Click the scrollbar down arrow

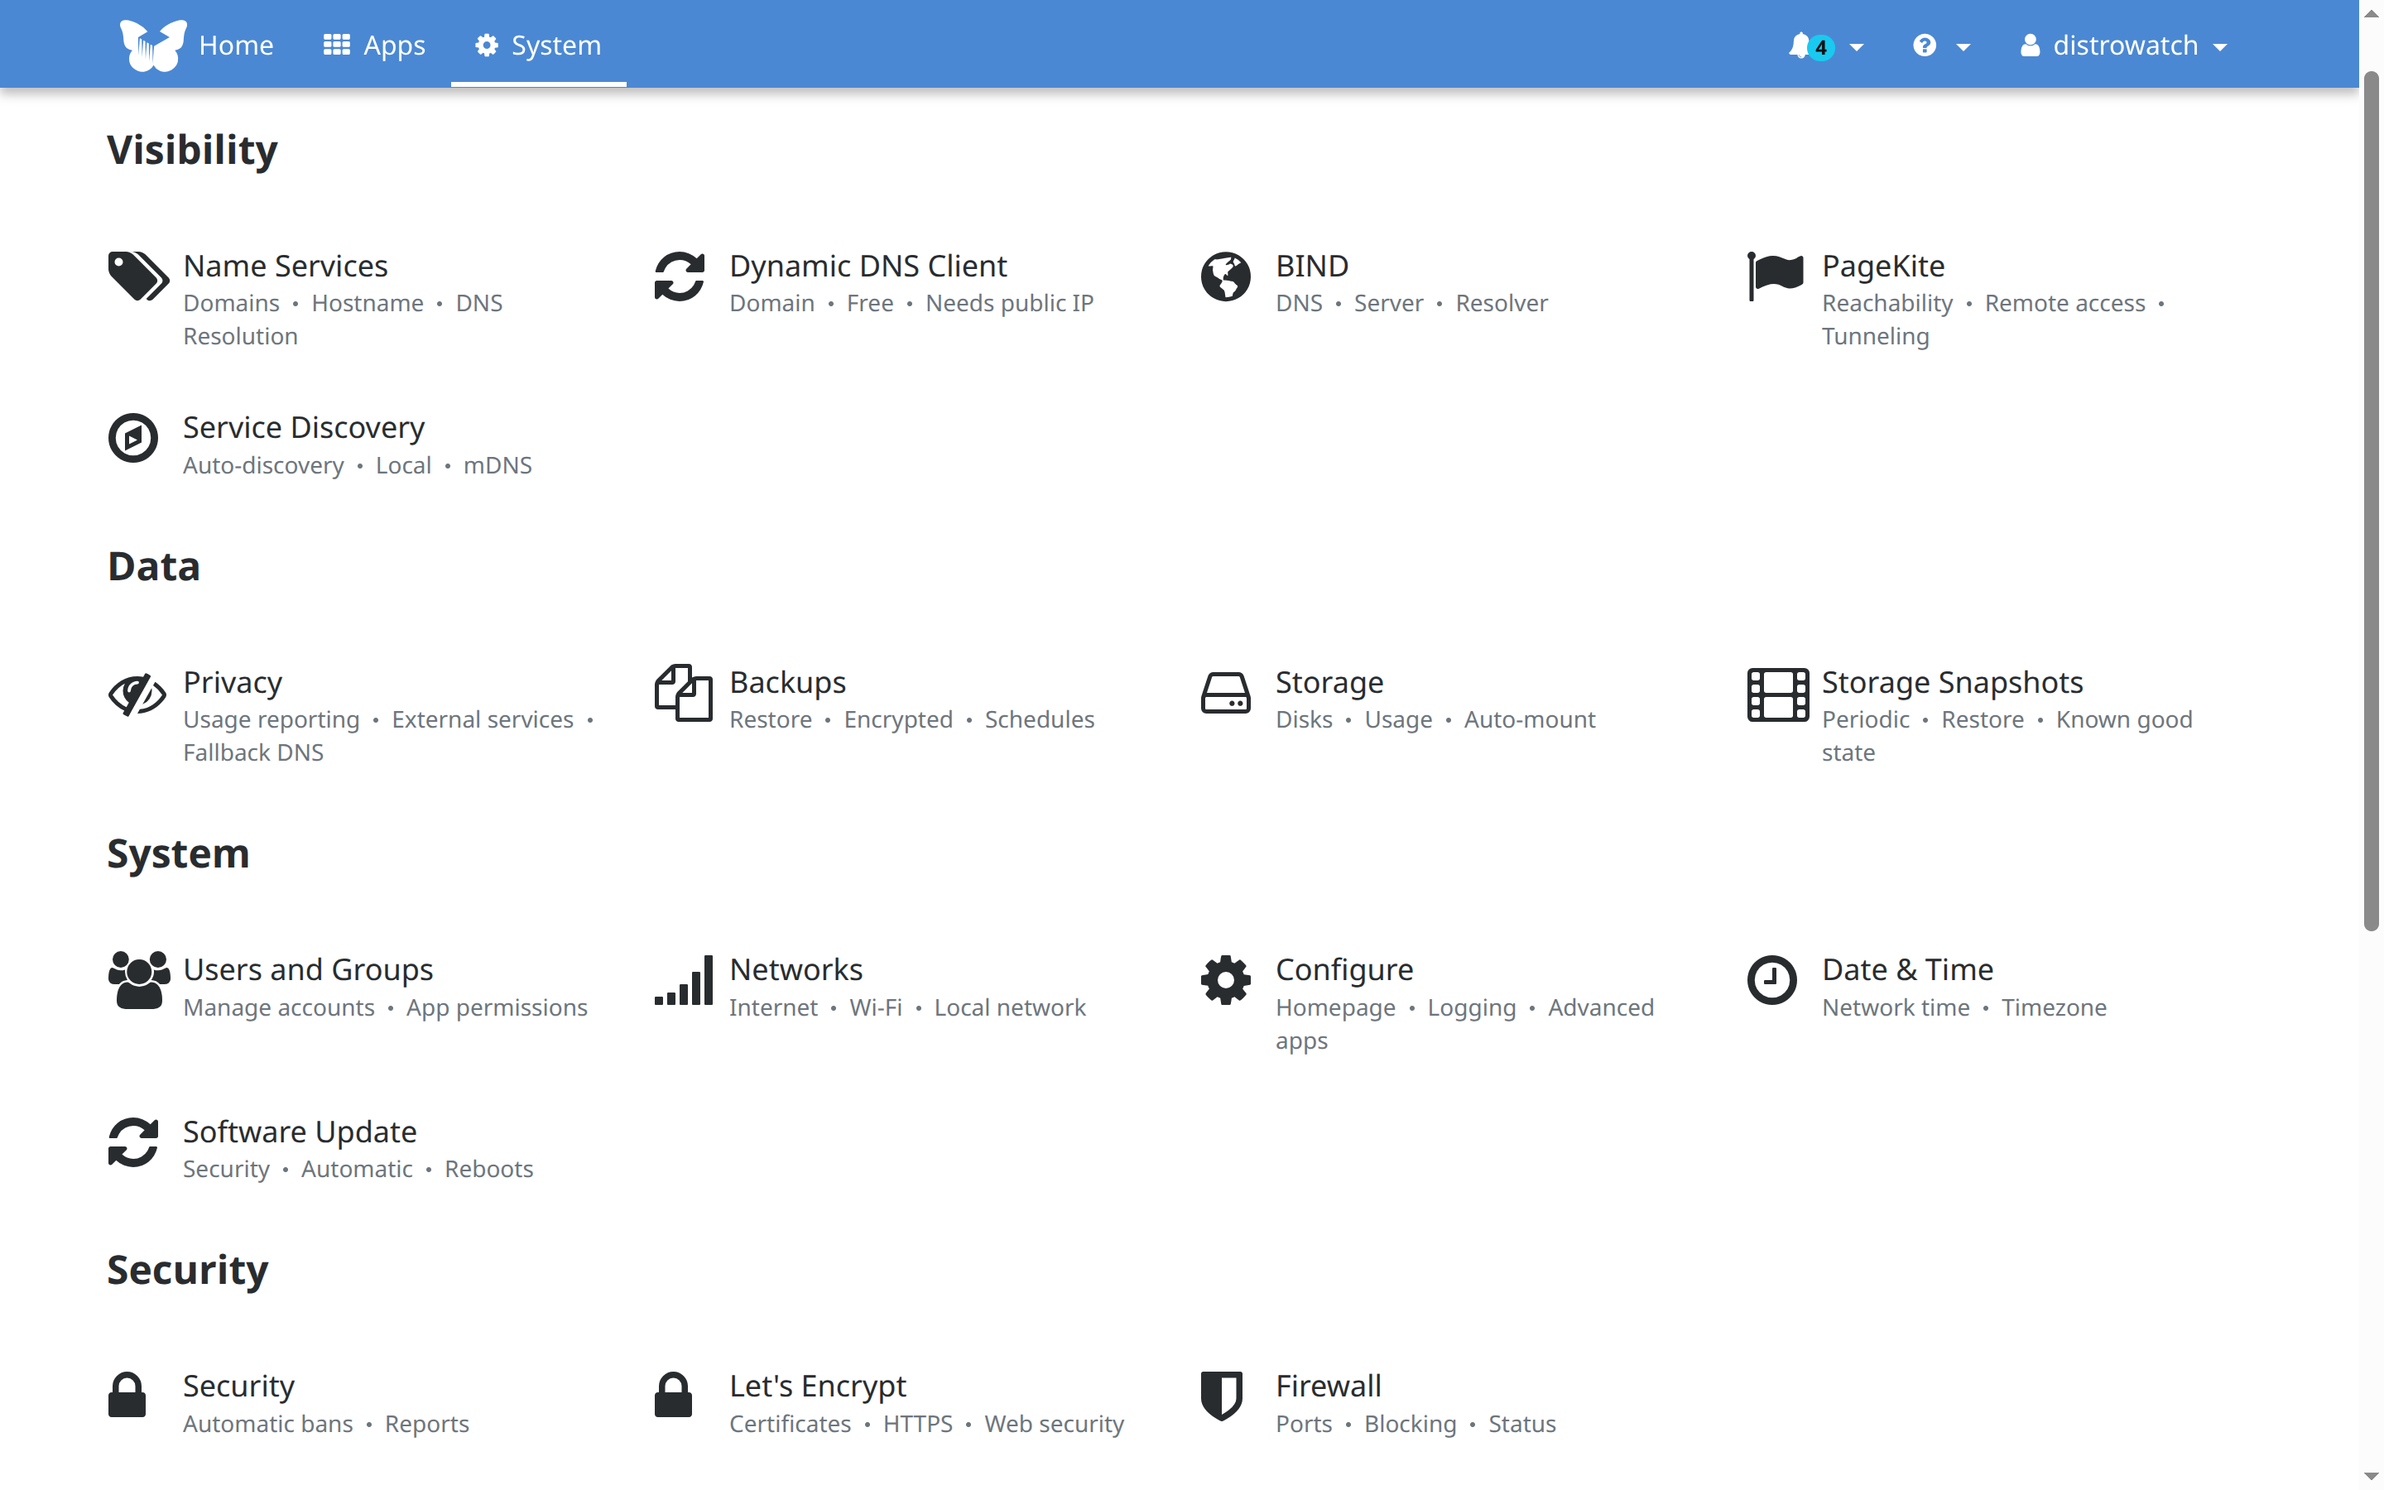coord(2372,1475)
